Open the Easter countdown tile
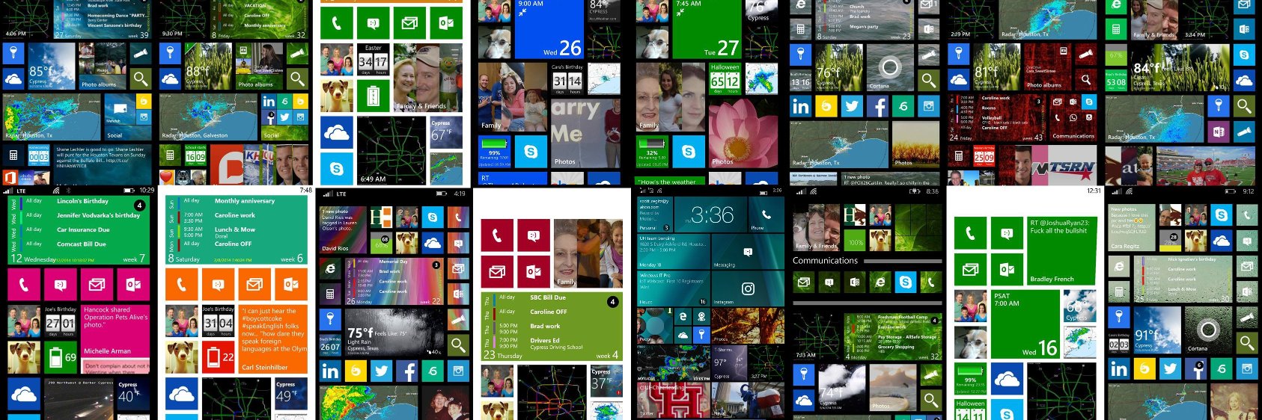Viewport: 1262px width, 420px height. (x=373, y=61)
